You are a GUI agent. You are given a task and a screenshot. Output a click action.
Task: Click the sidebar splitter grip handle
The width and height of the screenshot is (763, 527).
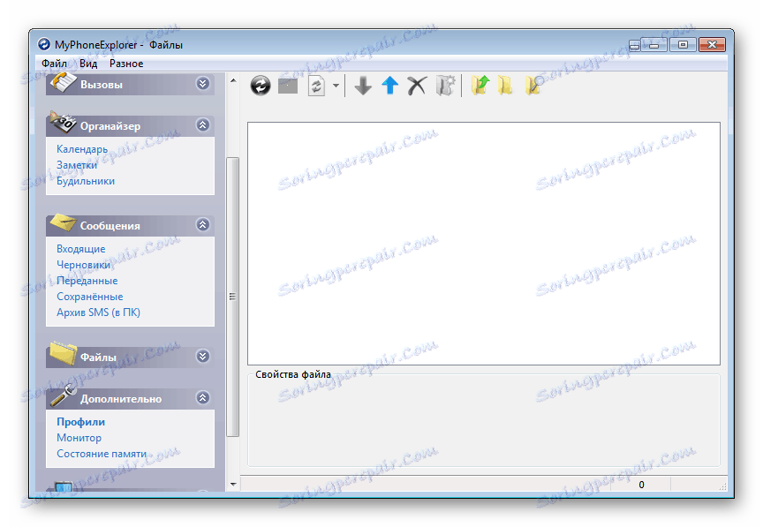[x=232, y=297]
